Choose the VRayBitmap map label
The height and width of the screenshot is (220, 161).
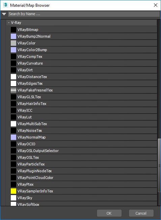[x=28, y=30]
